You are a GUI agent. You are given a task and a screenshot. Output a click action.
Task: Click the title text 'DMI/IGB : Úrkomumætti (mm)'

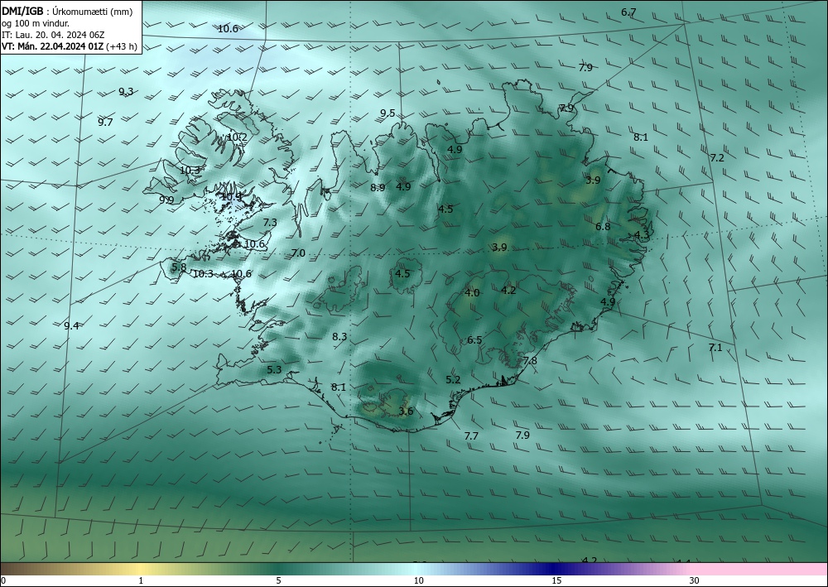[x=67, y=12]
